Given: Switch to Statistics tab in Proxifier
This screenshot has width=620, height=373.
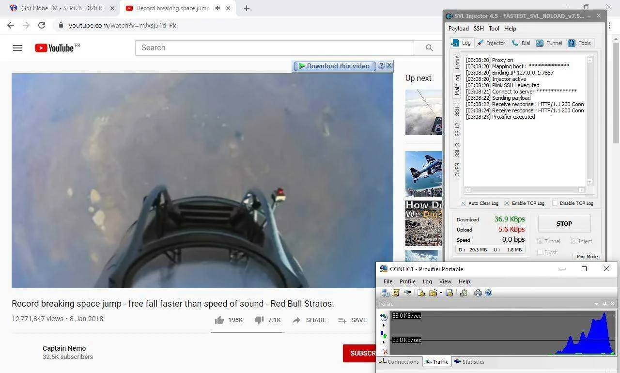Looking at the screenshot, I should point(468,362).
